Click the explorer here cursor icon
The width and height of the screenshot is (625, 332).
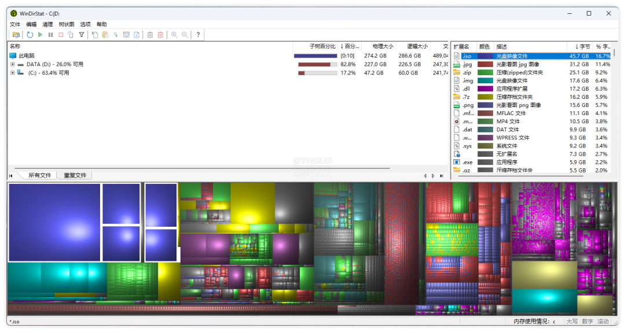[116, 35]
